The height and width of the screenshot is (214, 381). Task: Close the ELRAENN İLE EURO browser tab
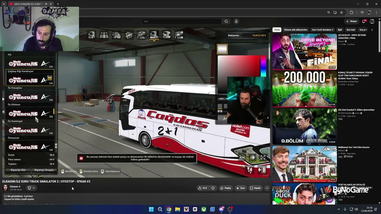pyautogui.click(x=51, y=4)
